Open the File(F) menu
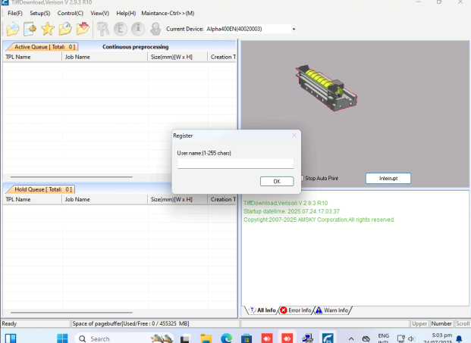 coord(15,13)
